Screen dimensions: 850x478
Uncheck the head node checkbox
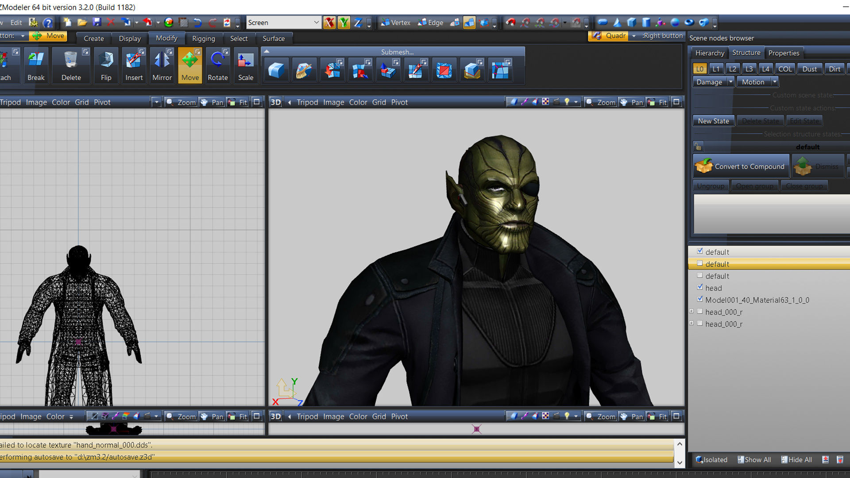point(700,287)
